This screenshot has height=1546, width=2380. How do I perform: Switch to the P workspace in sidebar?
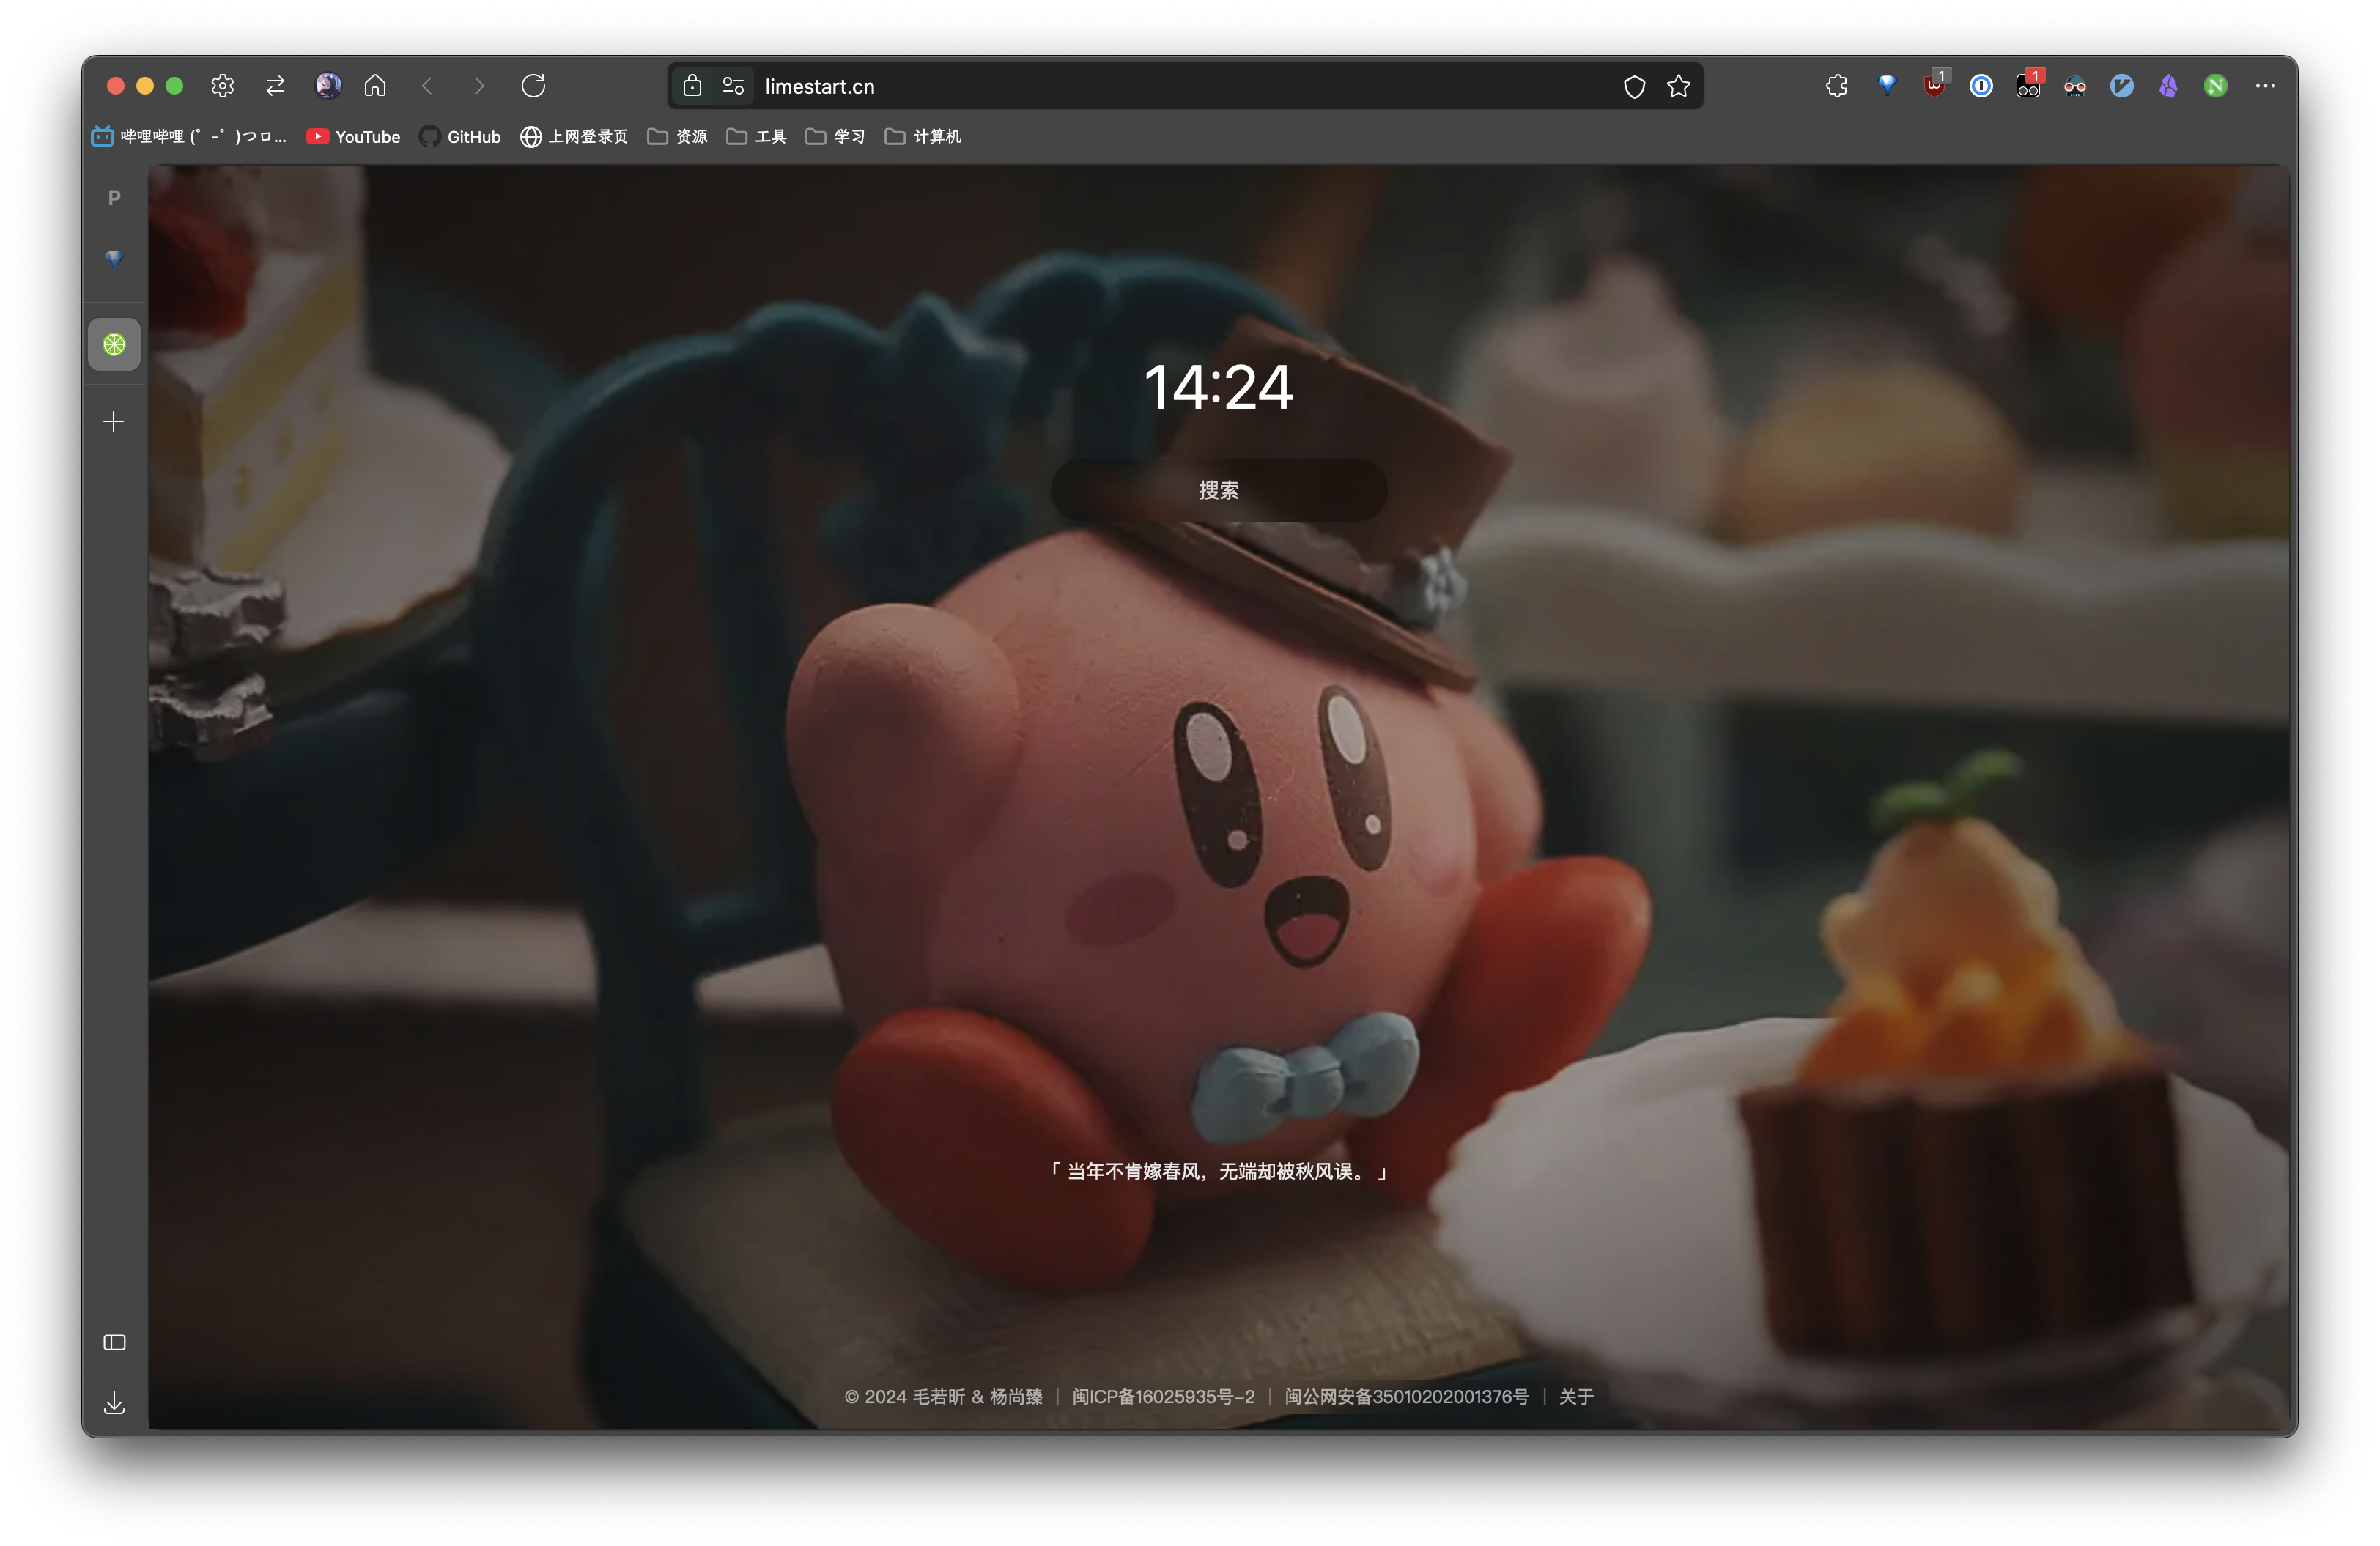[x=113, y=197]
